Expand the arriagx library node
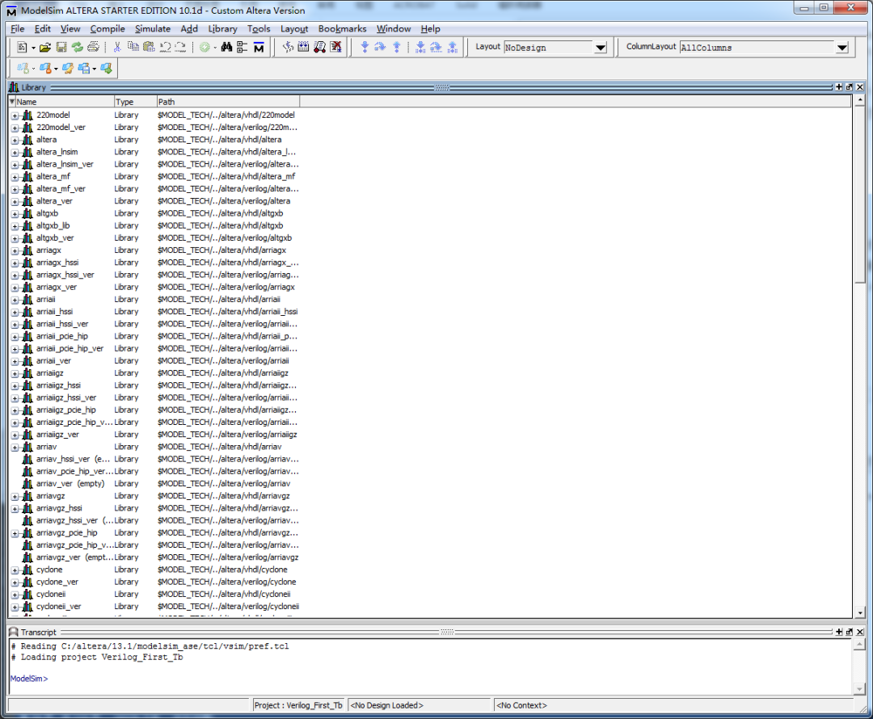The width and height of the screenshot is (873, 719). [15, 250]
